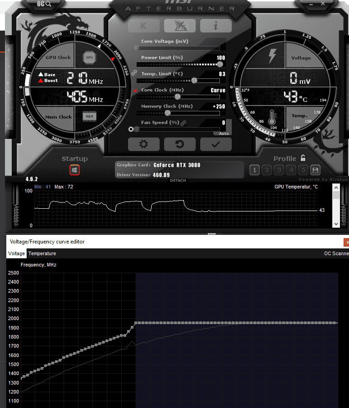Click the Temp. Limit slider handle
The width and height of the screenshot is (349, 408).
click(194, 80)
